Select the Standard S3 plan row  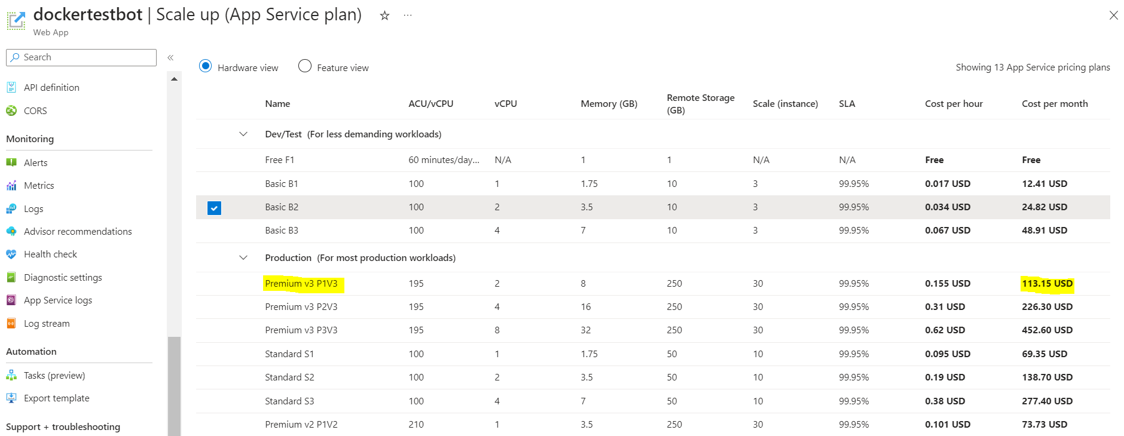pyautogui.click(x=653, y=401)
